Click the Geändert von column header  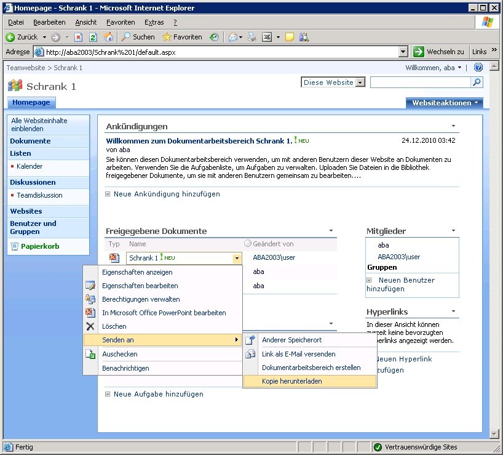coord(273,244)
